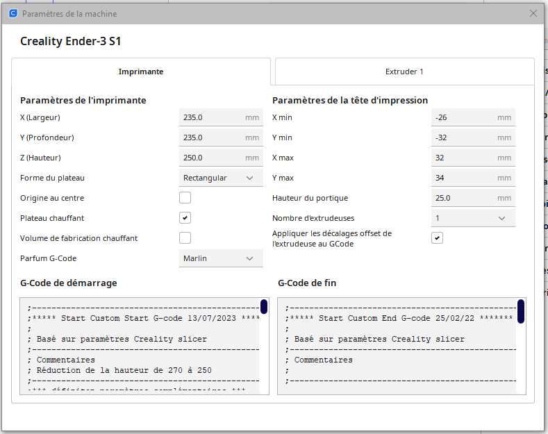This screenshot has width=548, height=434.
Task: Open the Extruder 1 tab
Action: point(404,72)
